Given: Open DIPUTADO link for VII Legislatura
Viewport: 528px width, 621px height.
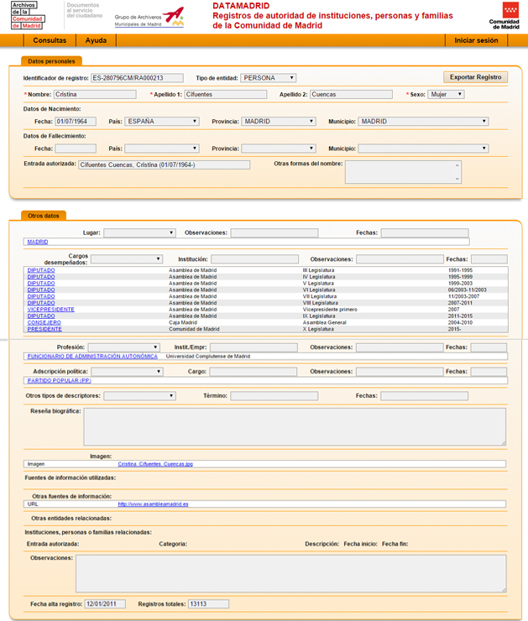Looking at the screenshot, I should coord(41,296).
